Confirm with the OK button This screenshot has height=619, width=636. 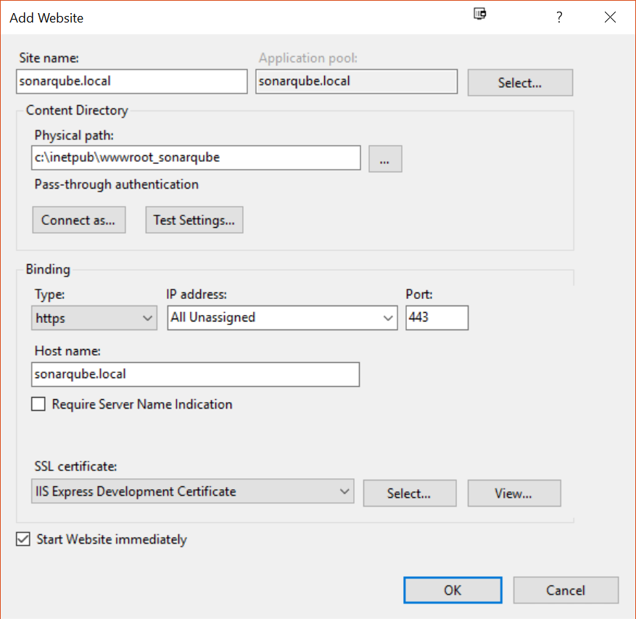[453, 590]
